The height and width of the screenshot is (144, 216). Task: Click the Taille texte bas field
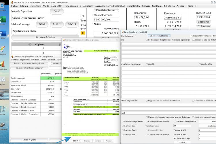(x=182, y=126)
